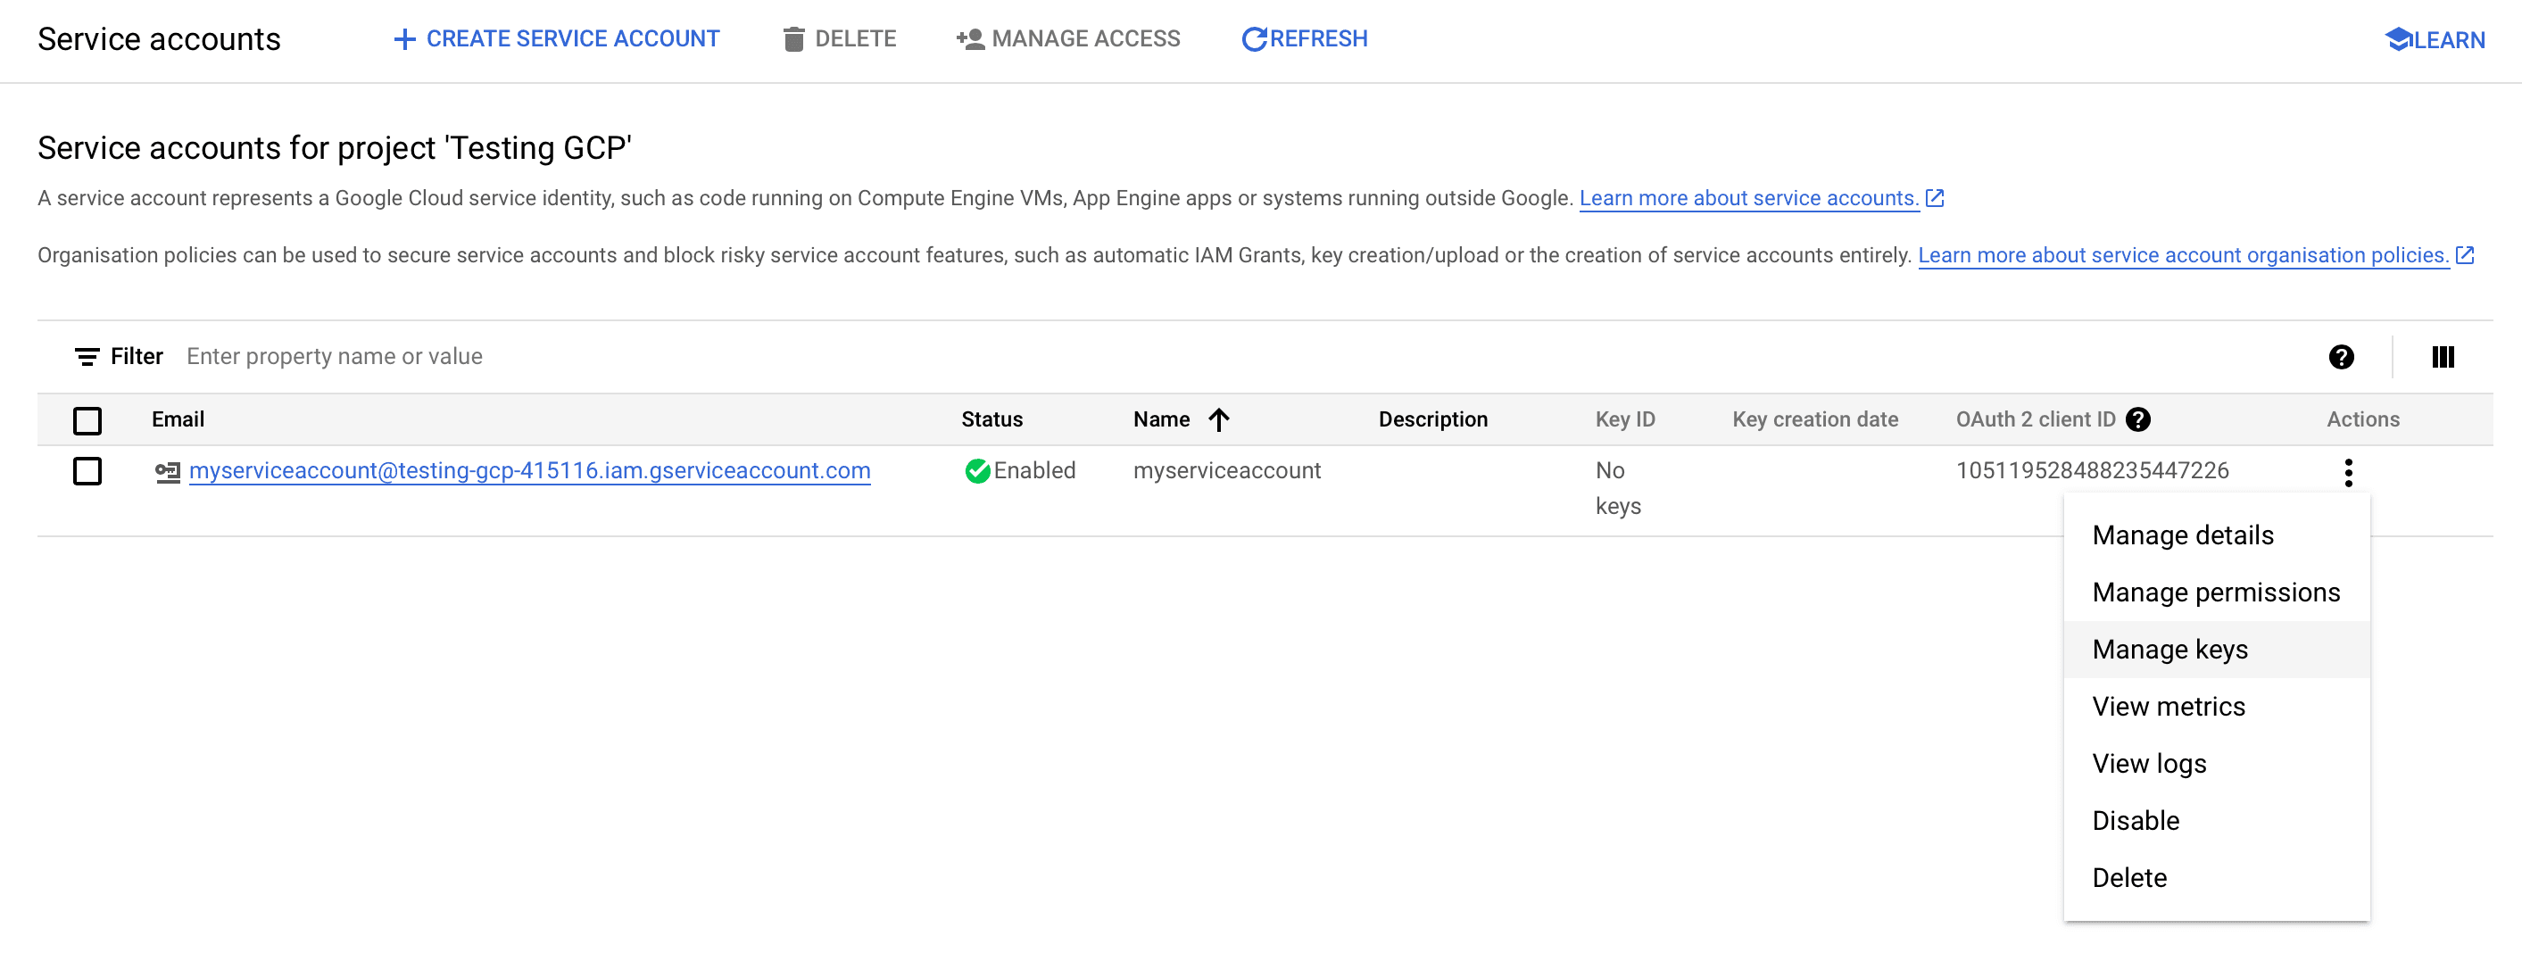Image resolution: width=2522 pixels, height=953 pixels.
Task: Choose View logs from the actions menu
Action: tap(2149, 762)
